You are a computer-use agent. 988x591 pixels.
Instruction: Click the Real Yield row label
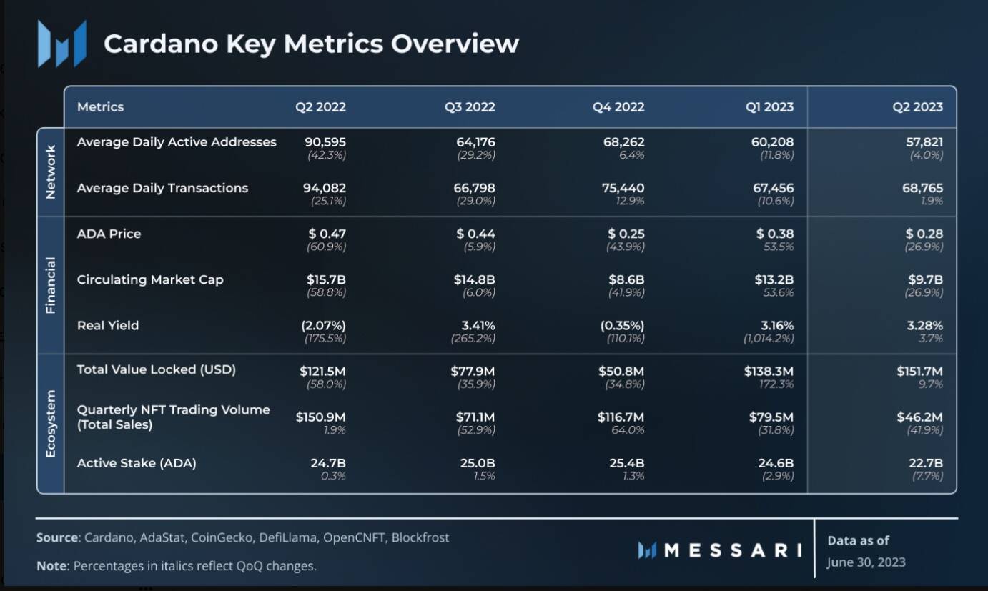pos(108,325)
